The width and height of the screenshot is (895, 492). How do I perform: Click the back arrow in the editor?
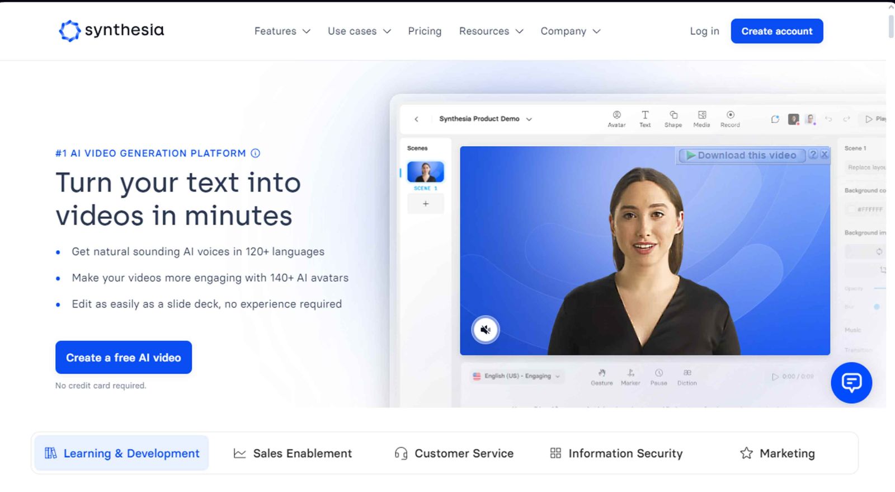coord(416,119)
